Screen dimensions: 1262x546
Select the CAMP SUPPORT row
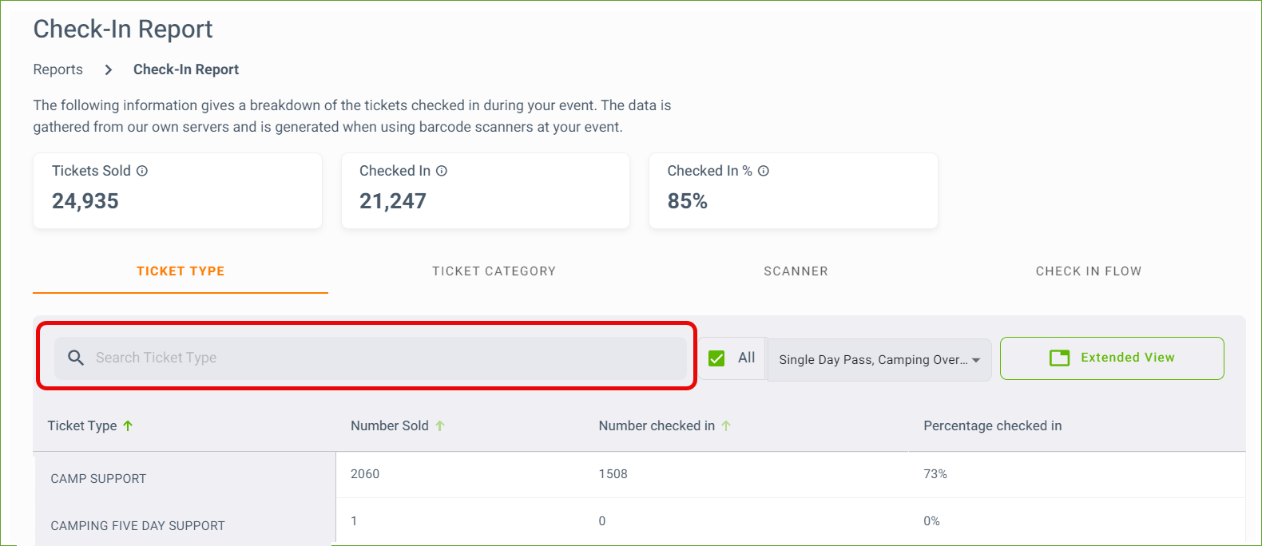point(639,476)
